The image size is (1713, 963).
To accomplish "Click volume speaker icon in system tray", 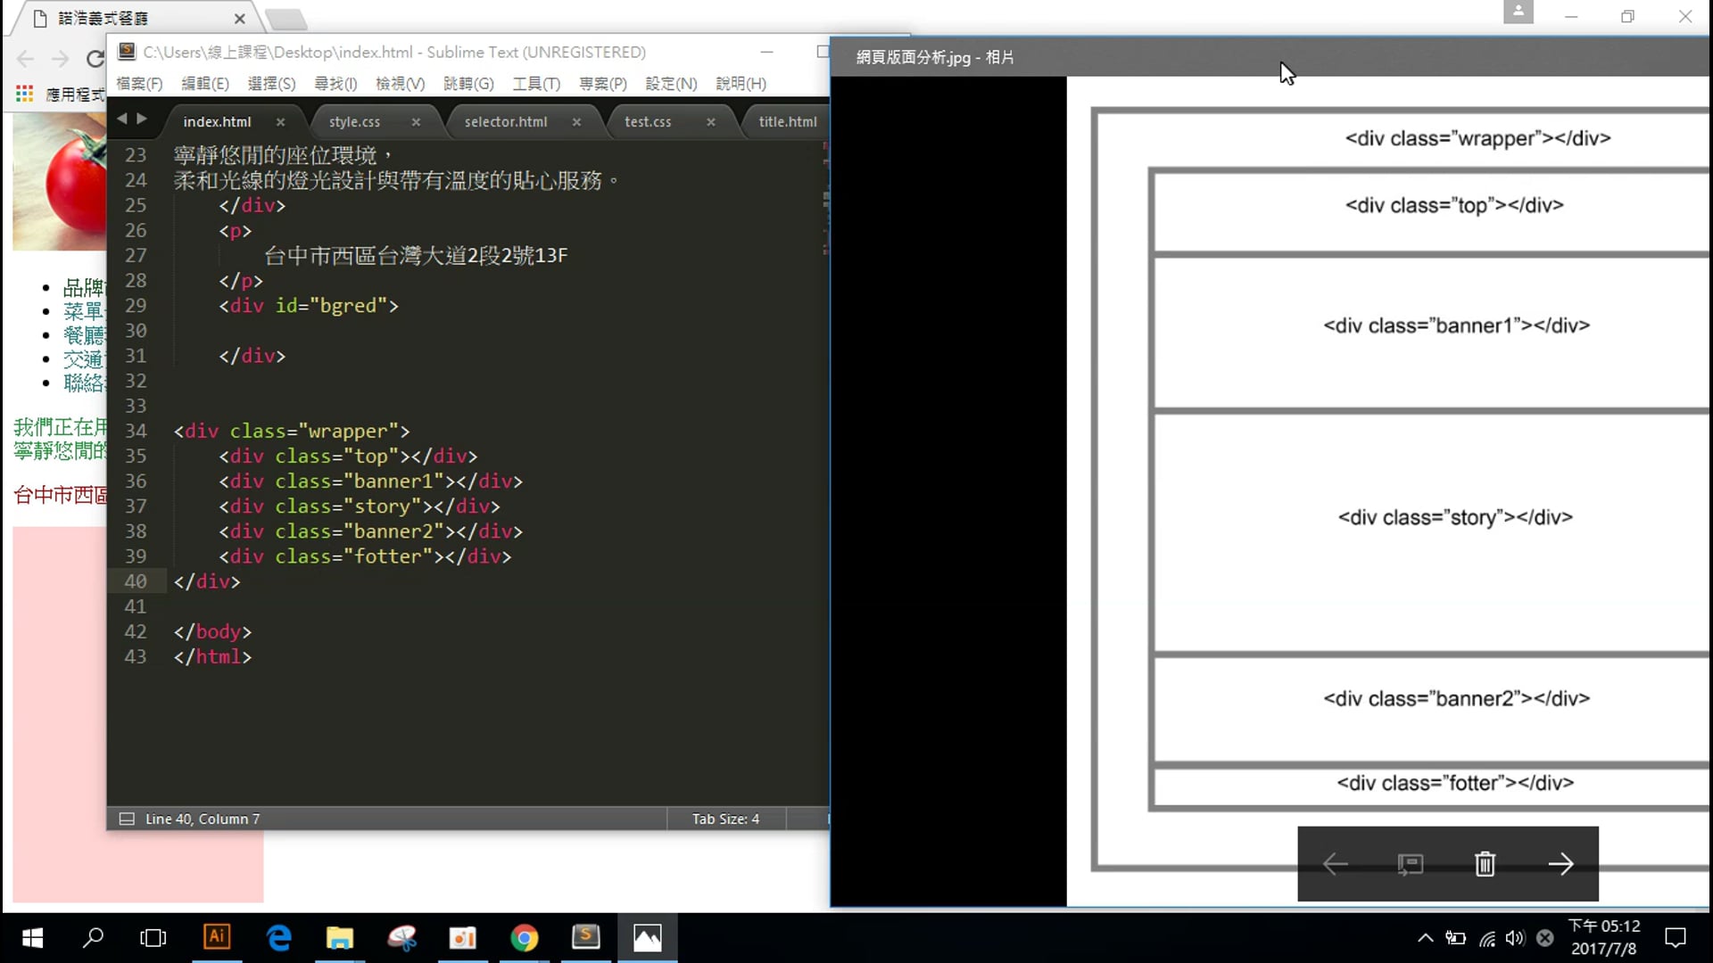I will [1514, 937].
